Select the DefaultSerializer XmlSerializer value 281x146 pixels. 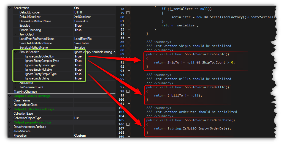[x=82, y=17]
